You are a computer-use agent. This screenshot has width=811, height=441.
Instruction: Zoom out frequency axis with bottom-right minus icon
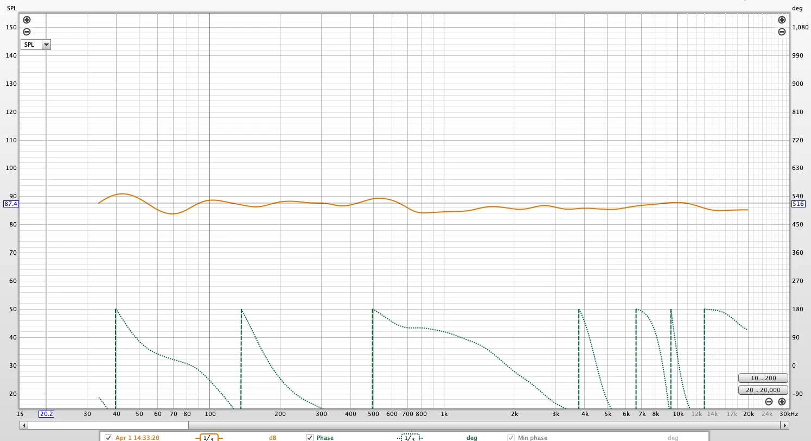[x=769, y=402]
